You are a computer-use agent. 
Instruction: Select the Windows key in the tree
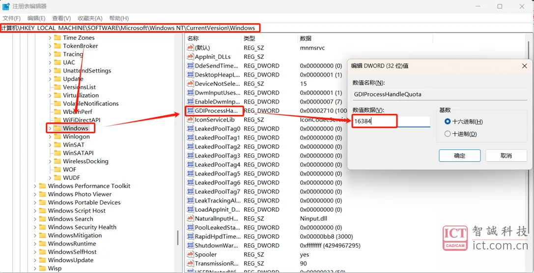[76, 128]
